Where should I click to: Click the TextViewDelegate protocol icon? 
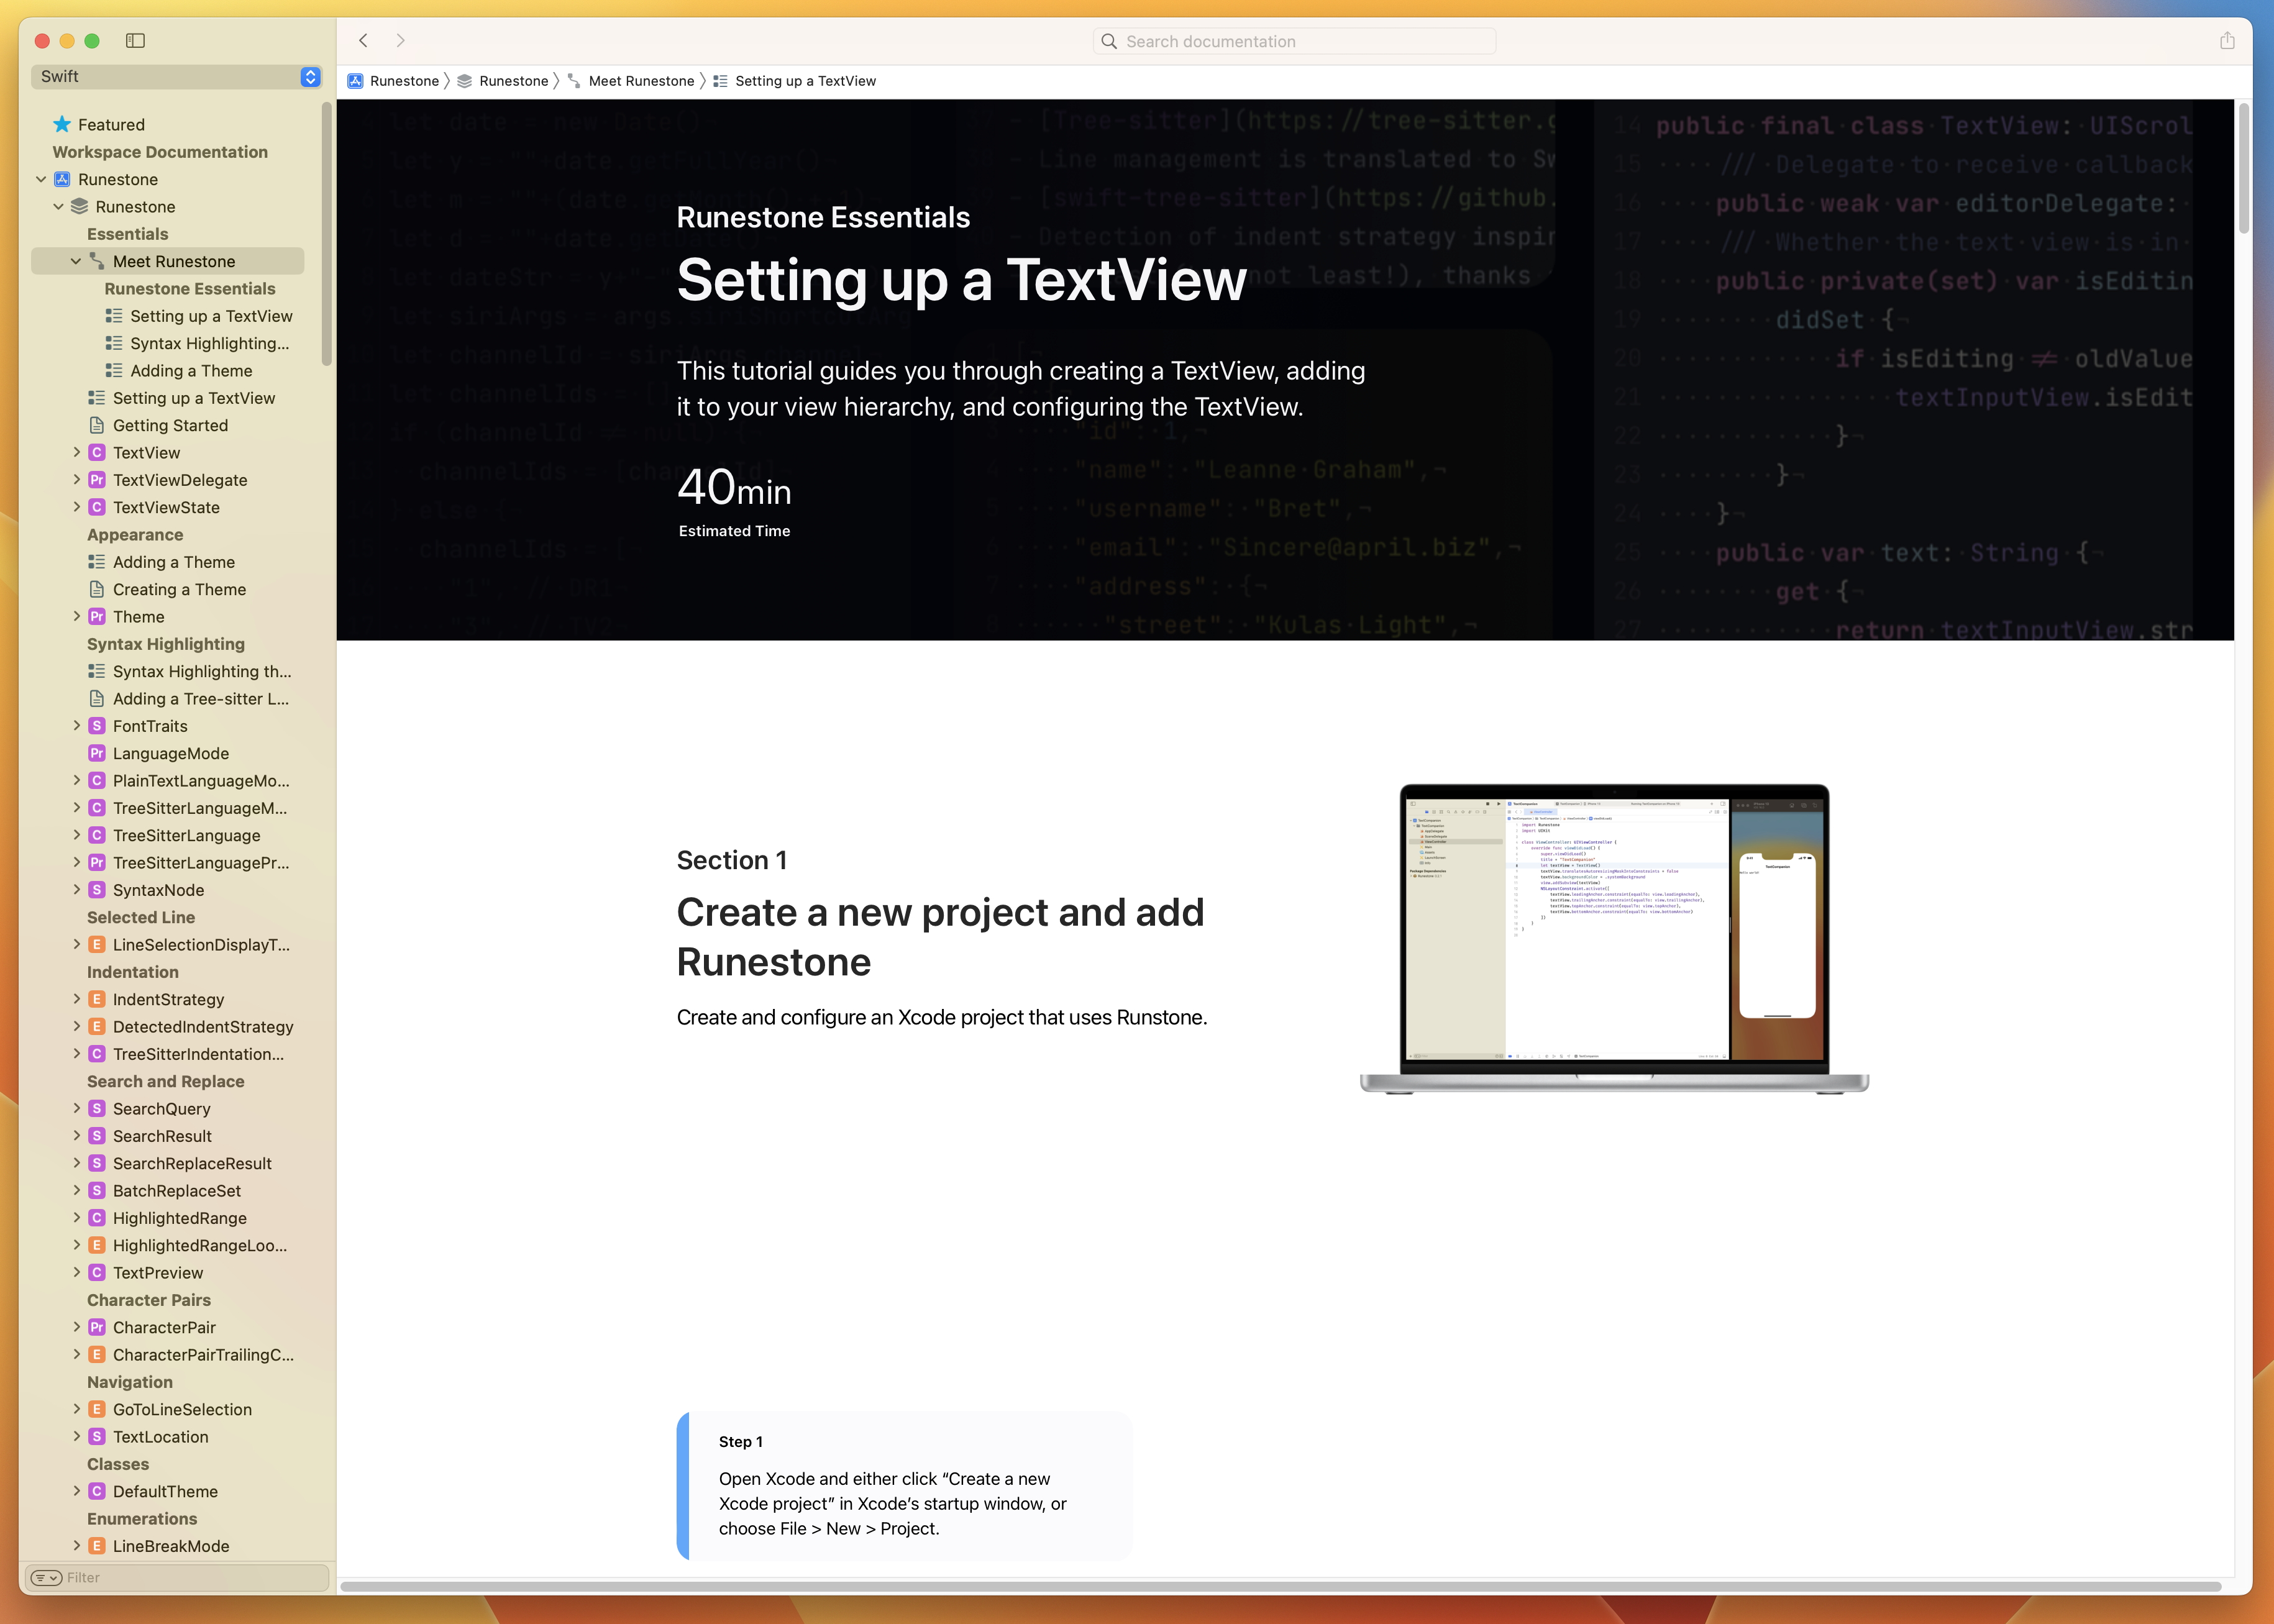coord(97,480)
